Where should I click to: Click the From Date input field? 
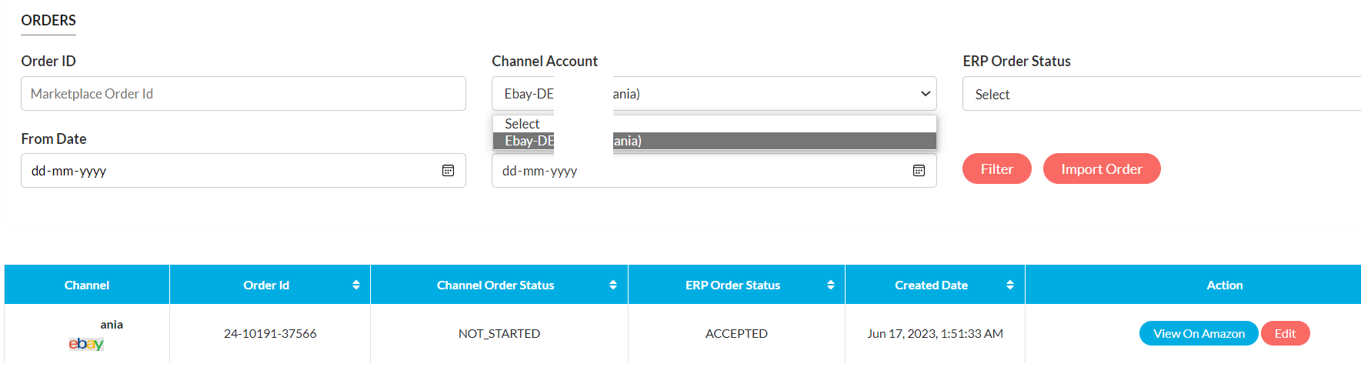pyautogui.click(x=231, y=171)
